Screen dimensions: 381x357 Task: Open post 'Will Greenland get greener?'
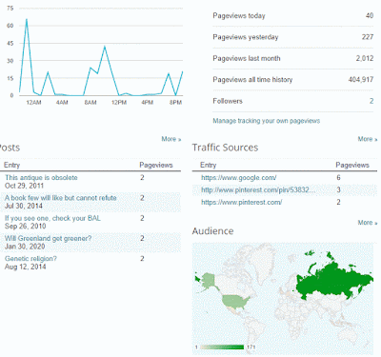click(x=48, y=238)
